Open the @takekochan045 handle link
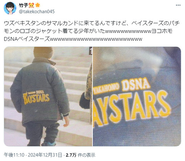This screenshot has width=185, height=161. (x=37, y=12)
